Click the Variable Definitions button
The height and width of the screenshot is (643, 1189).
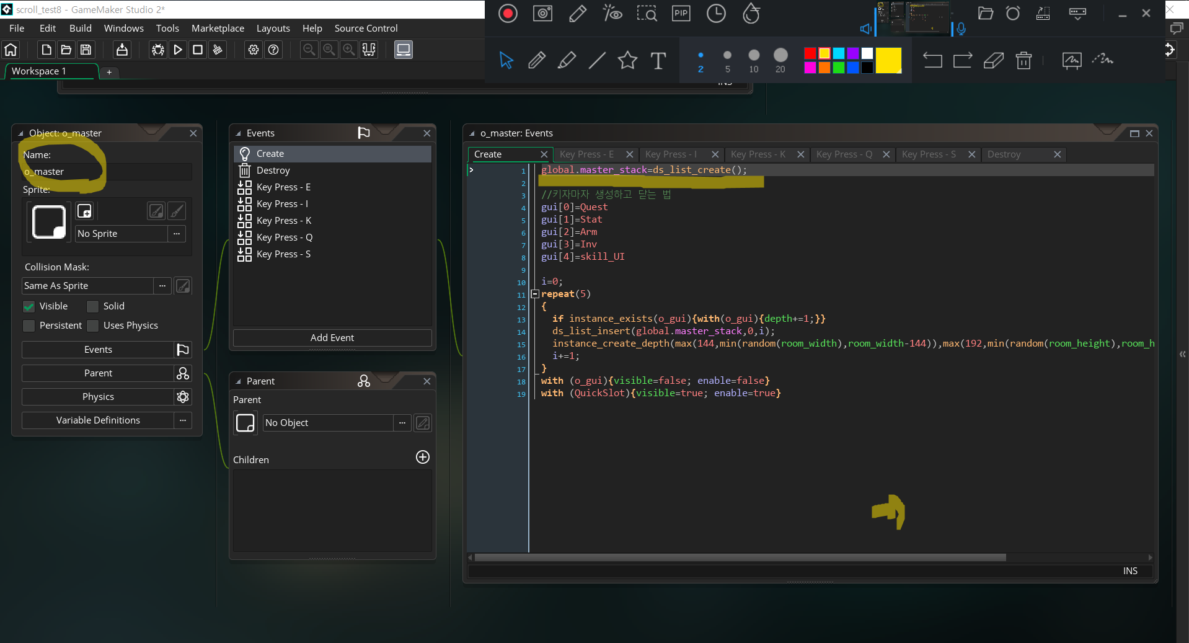(x=98, y=420)
